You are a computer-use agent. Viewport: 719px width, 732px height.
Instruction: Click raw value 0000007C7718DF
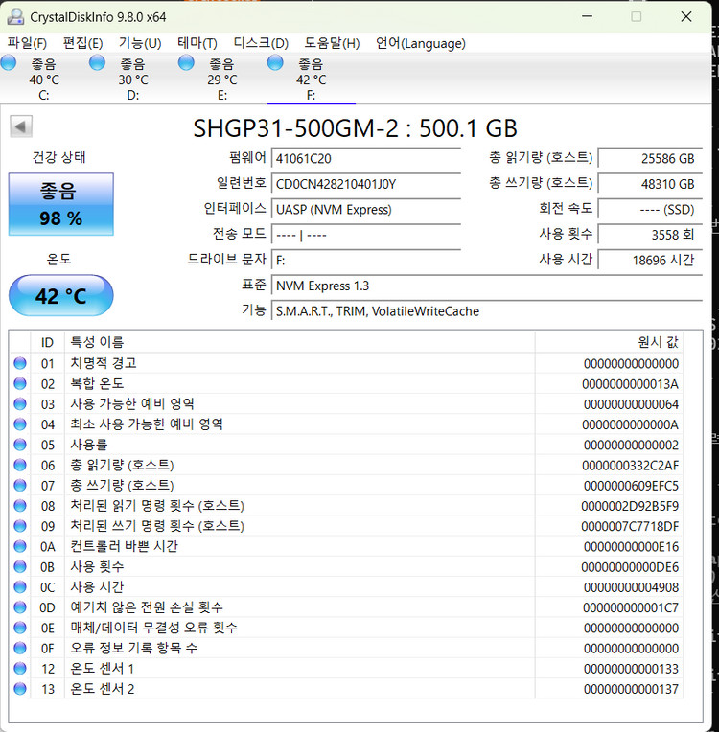[x=630, y=527]
